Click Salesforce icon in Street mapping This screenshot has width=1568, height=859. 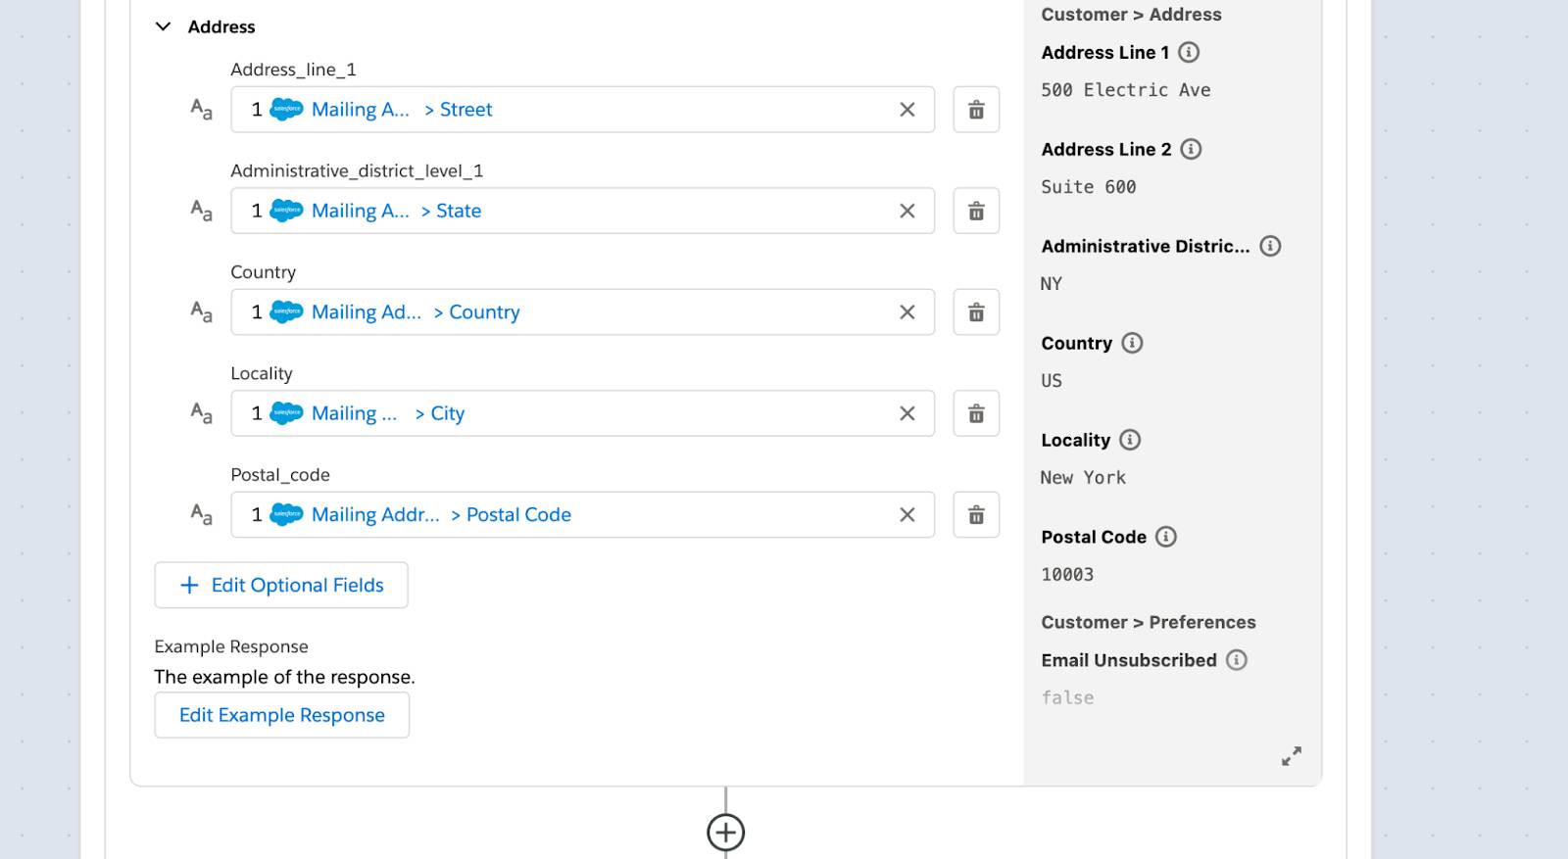tap(286, 110)
